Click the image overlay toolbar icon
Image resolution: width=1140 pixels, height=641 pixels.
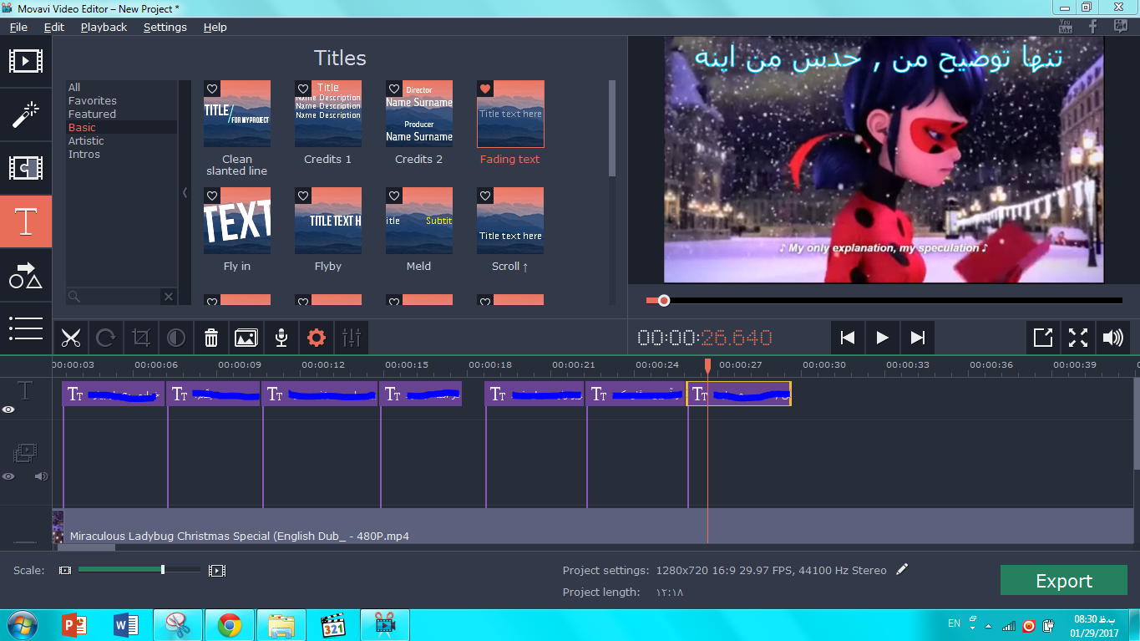[246, 338]
